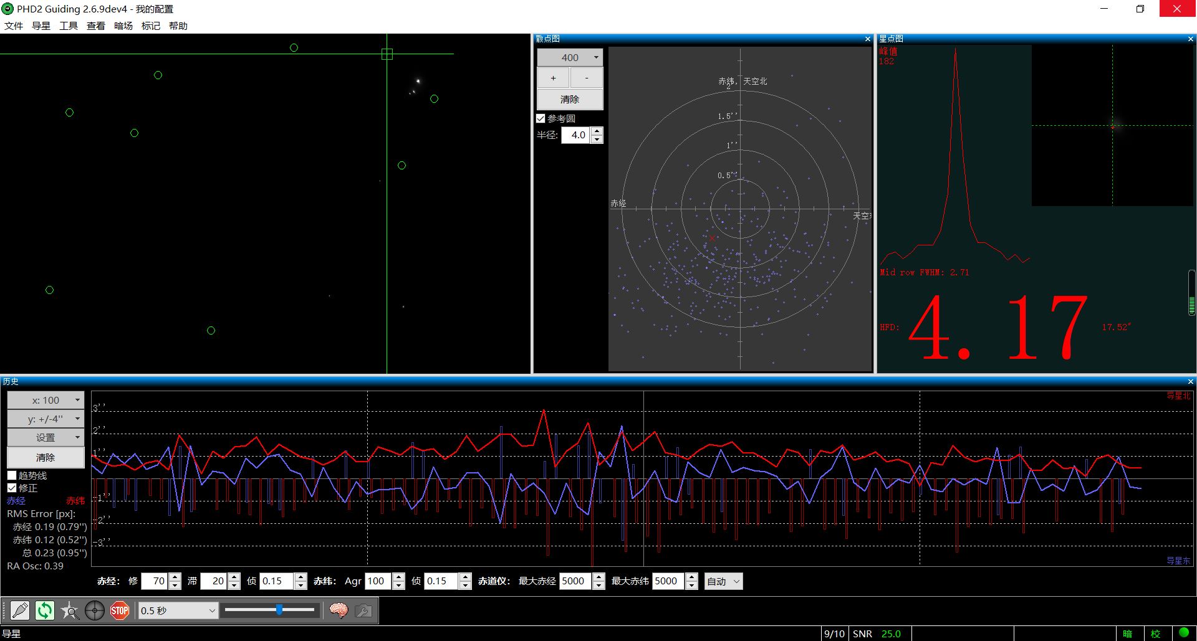Screen dimensions: 1197x641
Task: Decrease the 赤纬 侦 min-move value
Action: [x=465, y=586]
